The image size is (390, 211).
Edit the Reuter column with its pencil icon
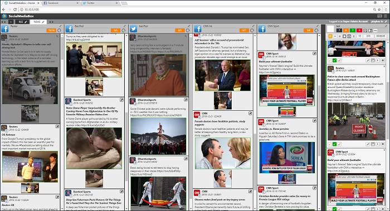tap(60, 26)
